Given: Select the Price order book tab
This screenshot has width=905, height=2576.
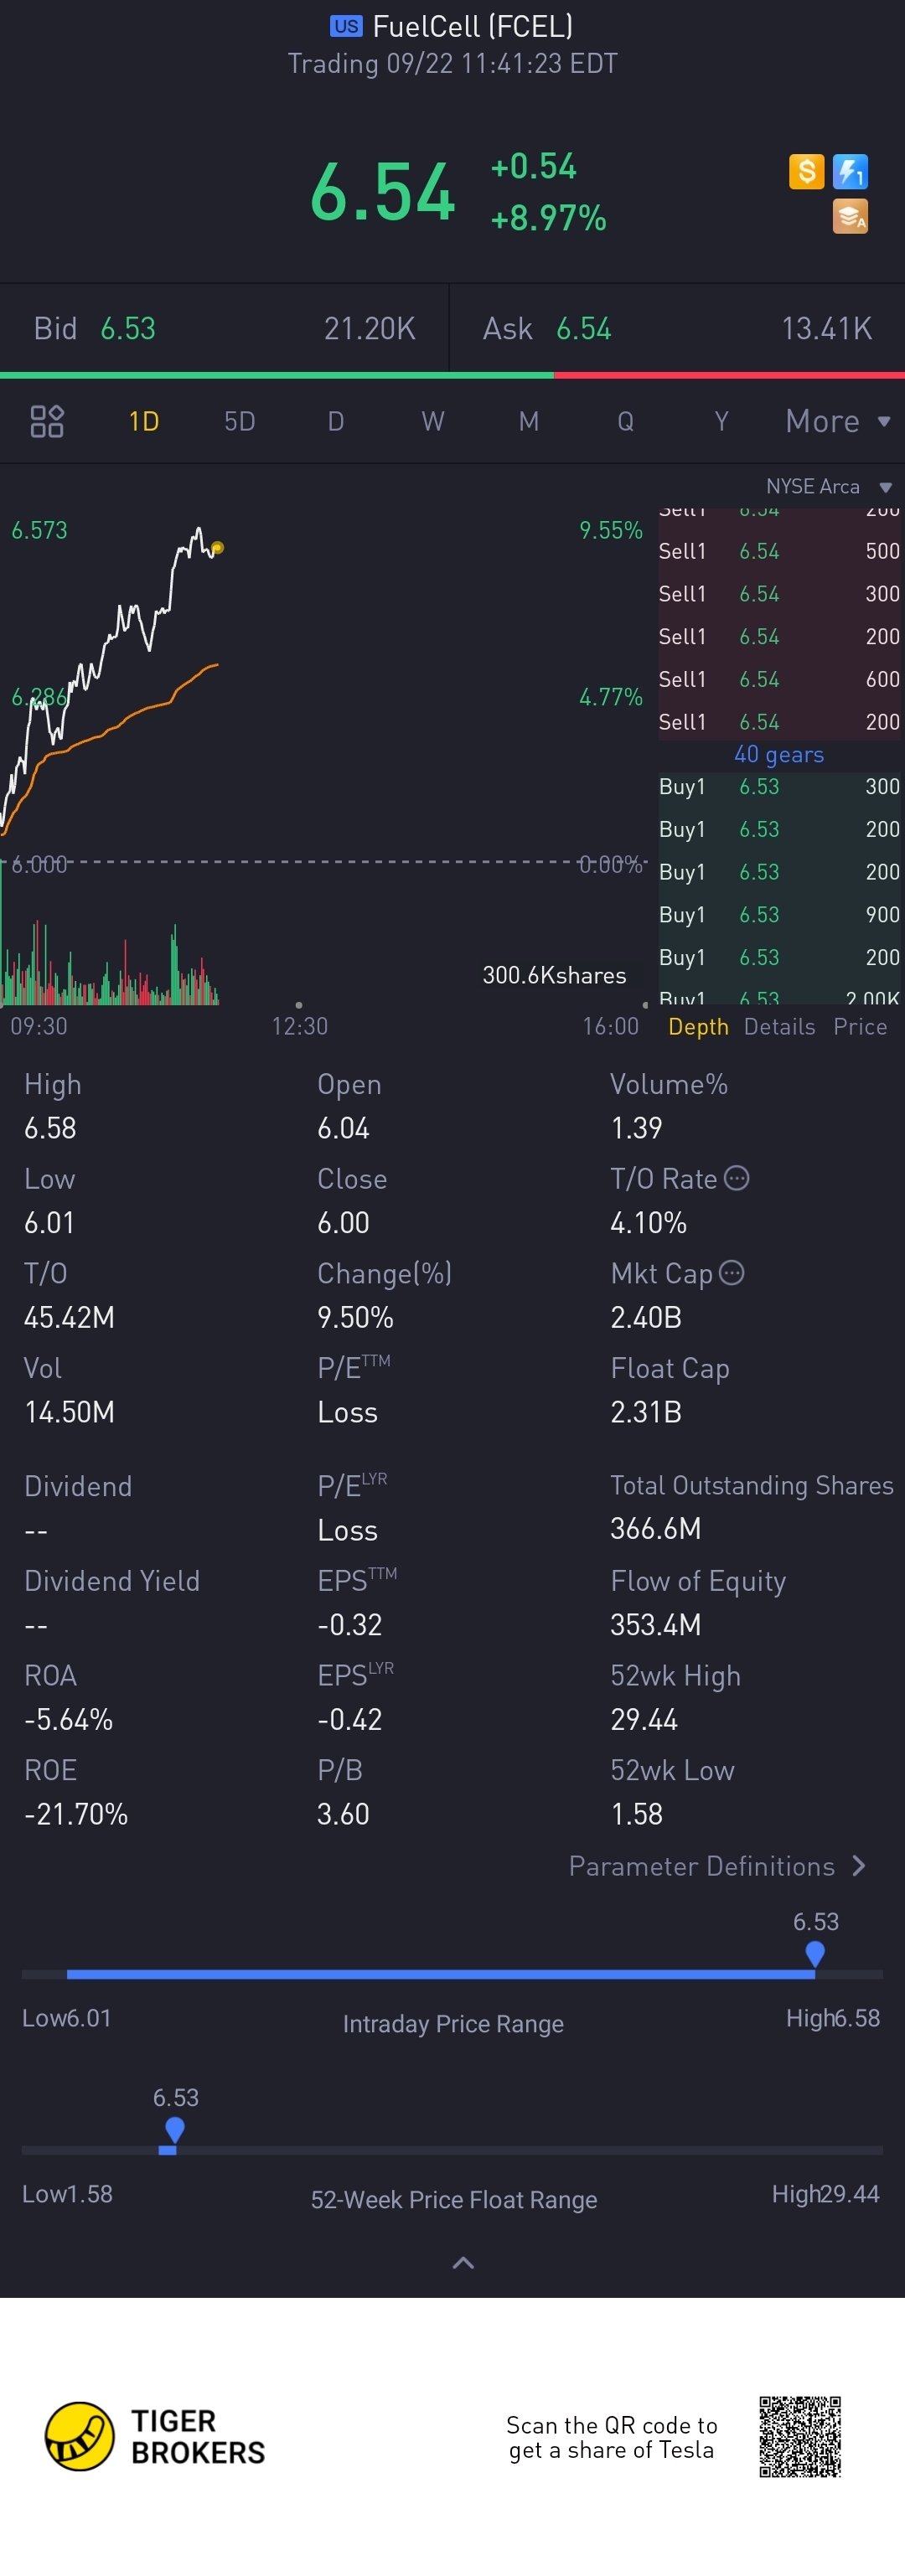Looking at the screenshot, I should (860, 1027).
